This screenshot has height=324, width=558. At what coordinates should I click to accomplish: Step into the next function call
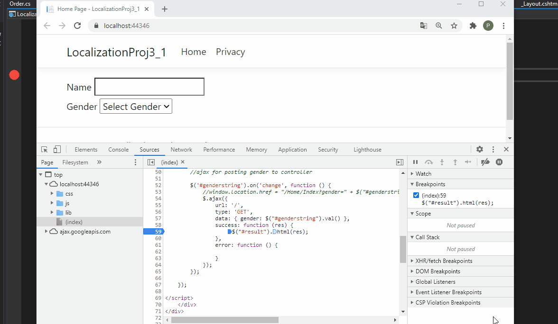442,162
